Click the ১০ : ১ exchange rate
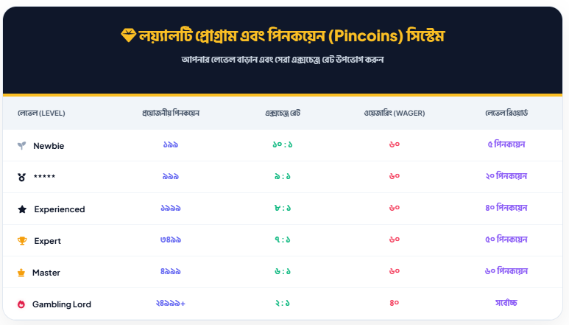569x325 pixels. coord(283,145)
